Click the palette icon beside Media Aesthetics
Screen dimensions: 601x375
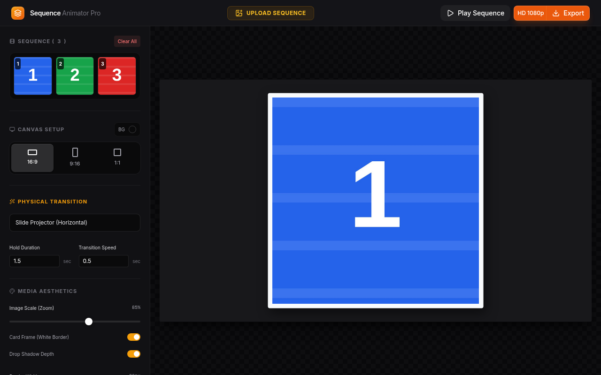[12, 291]
